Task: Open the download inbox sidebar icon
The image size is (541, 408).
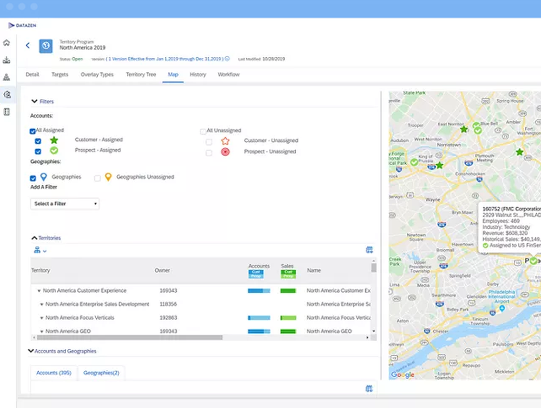Action: click(6, 60)
